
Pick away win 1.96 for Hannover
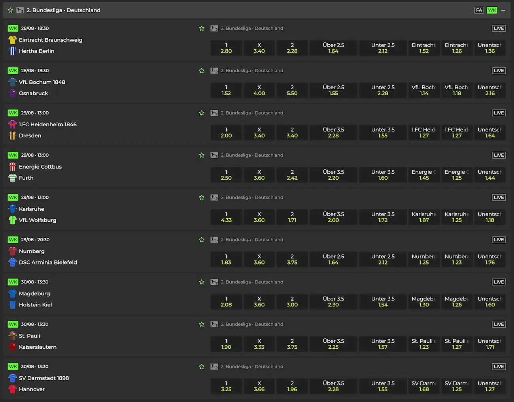(292, 386)
